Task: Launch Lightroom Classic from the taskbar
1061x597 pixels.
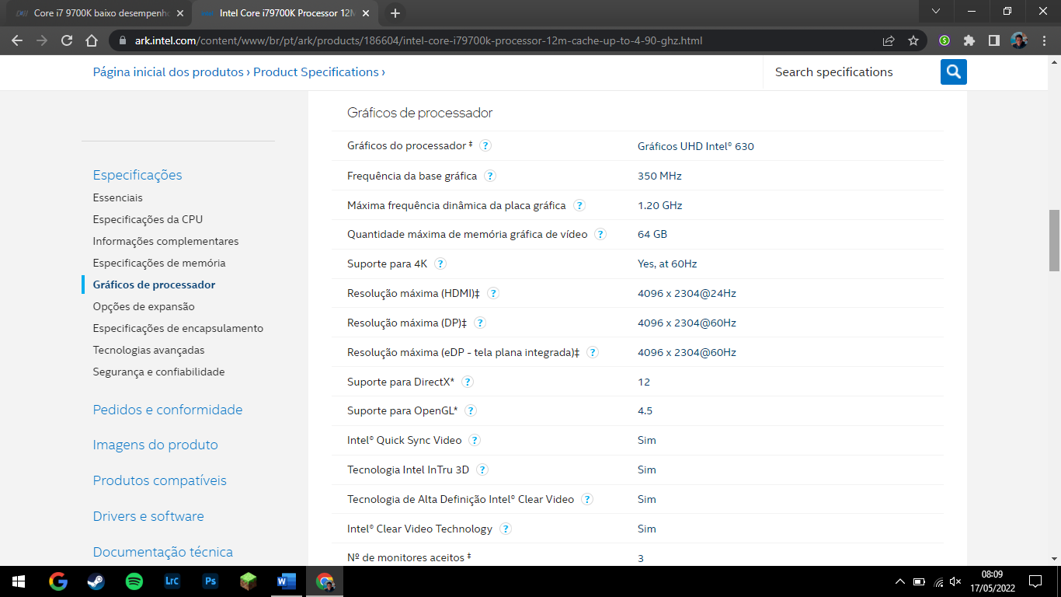Action: [172, 581]
